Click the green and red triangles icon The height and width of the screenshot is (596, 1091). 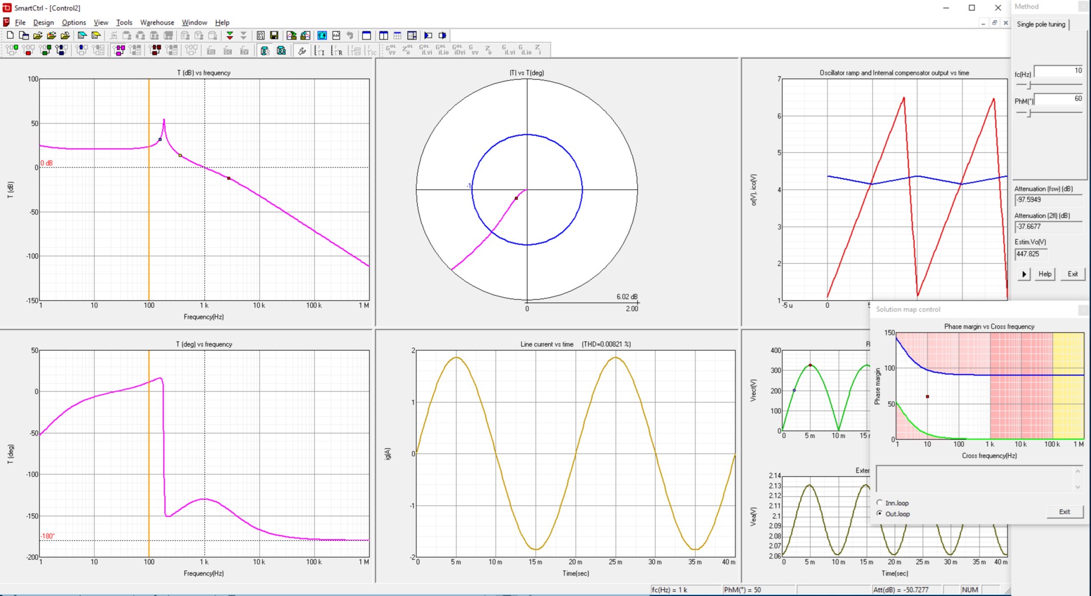(230, 35)
